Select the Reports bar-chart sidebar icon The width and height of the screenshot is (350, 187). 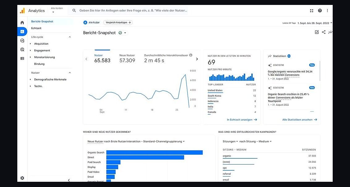click(x=22, y=31)
